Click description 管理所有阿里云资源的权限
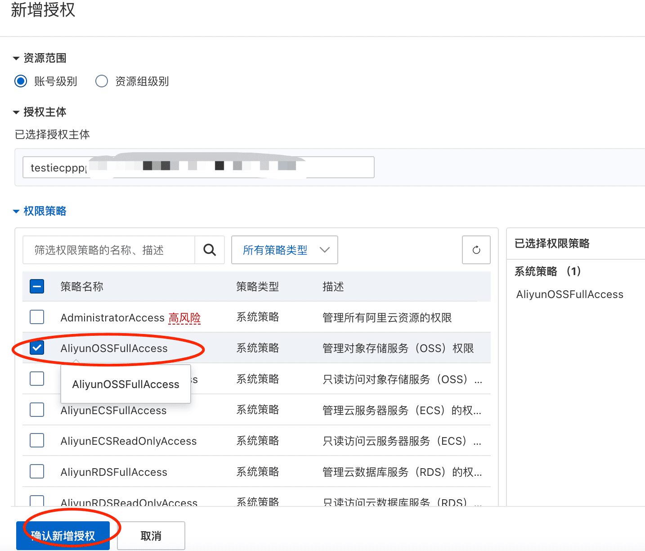This screenshot has height=551, width=645. tap(387, 318)
